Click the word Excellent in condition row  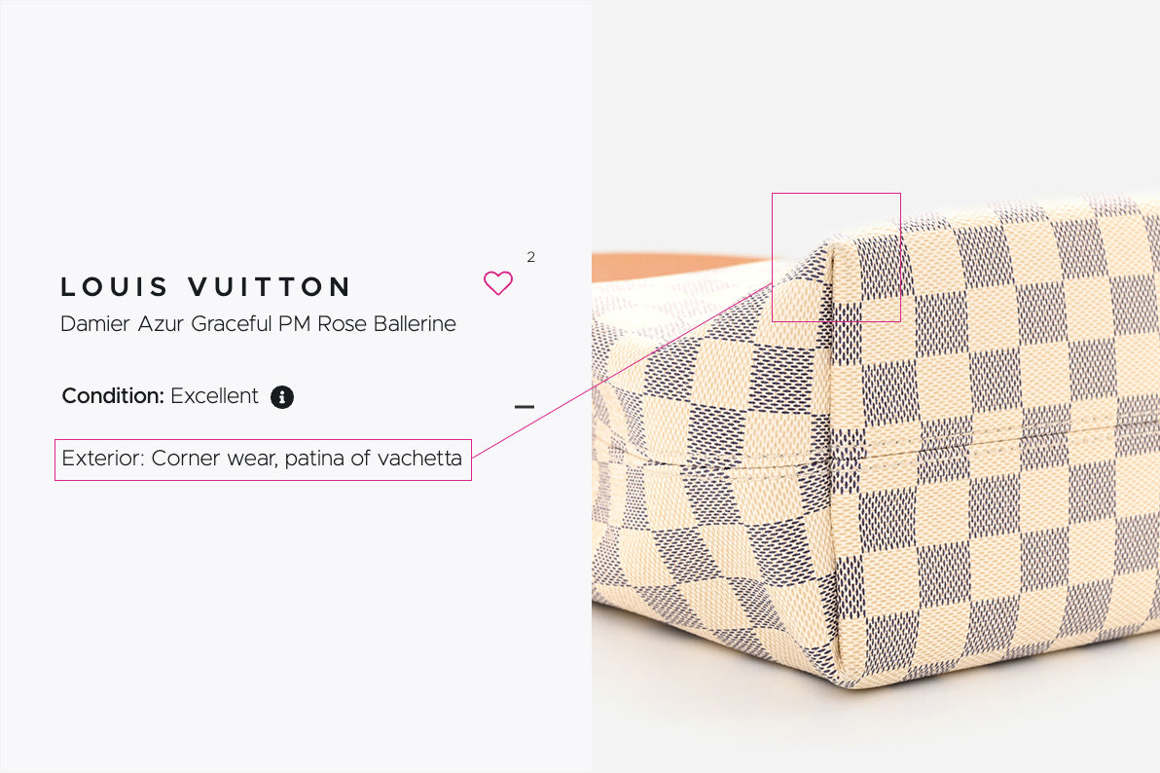pos(214,396)
